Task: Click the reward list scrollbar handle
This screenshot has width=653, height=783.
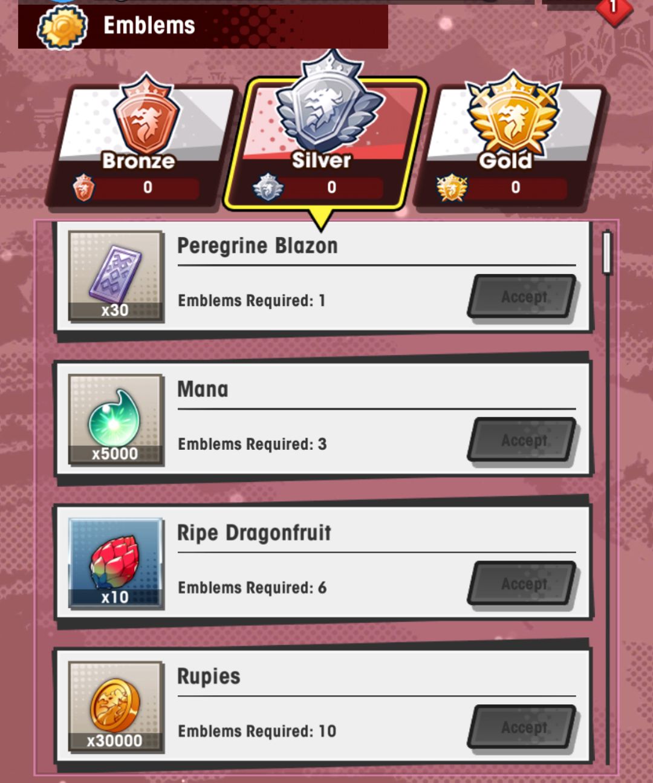Action: [607, 252]
